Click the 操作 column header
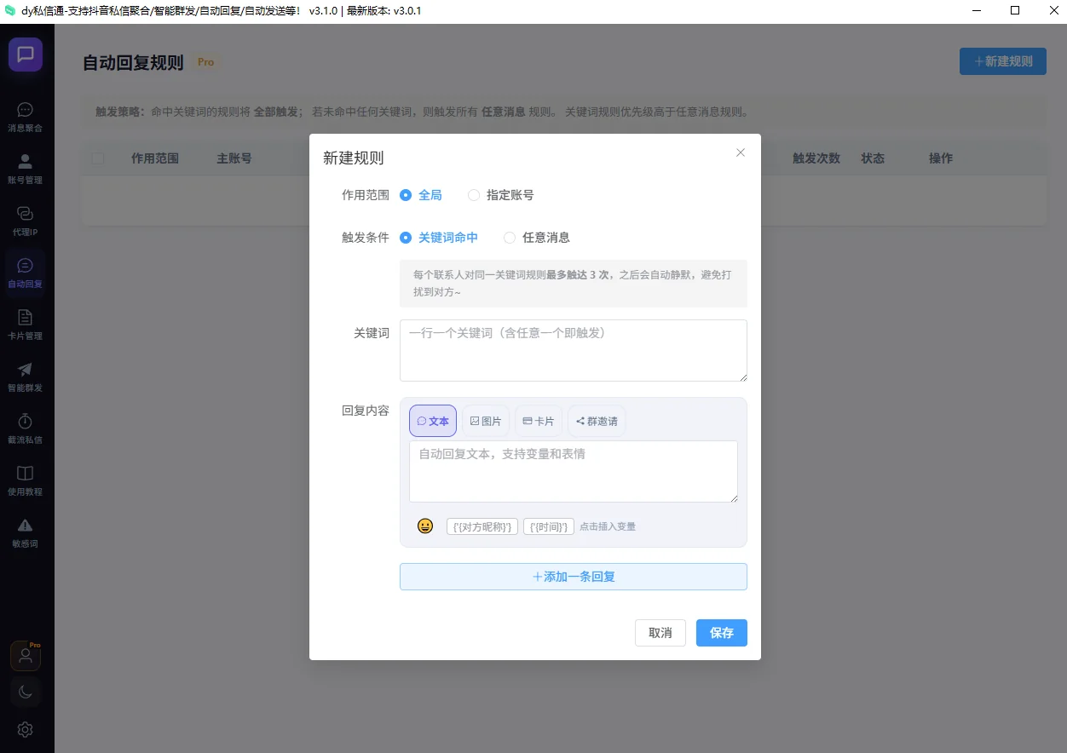The image size is (1067, 753). tap(941, 158)
